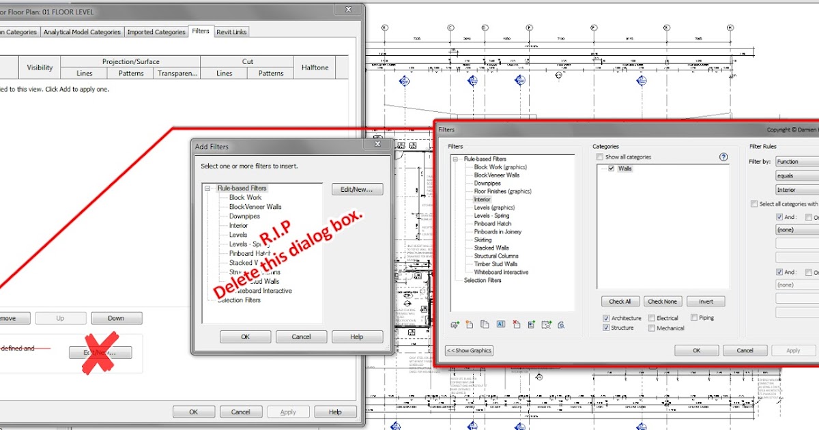
Task: Create a new filter
Action: 469,326
